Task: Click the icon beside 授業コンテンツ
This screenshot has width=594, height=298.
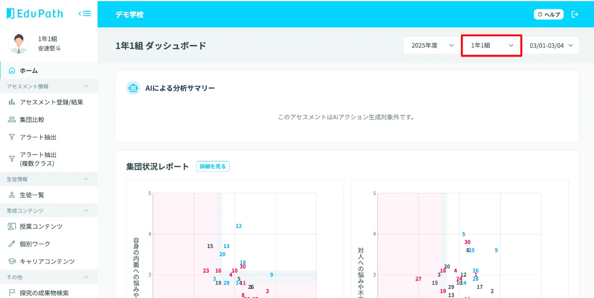Action: click(x=12, y=227)
